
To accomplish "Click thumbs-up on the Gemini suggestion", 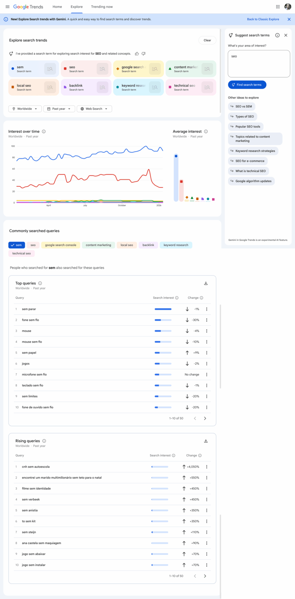I will click(137, 54).
